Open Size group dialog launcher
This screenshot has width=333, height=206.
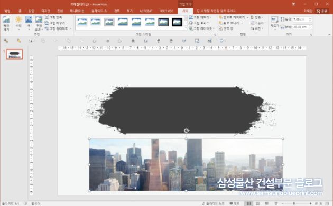click(x=311, y=35)
